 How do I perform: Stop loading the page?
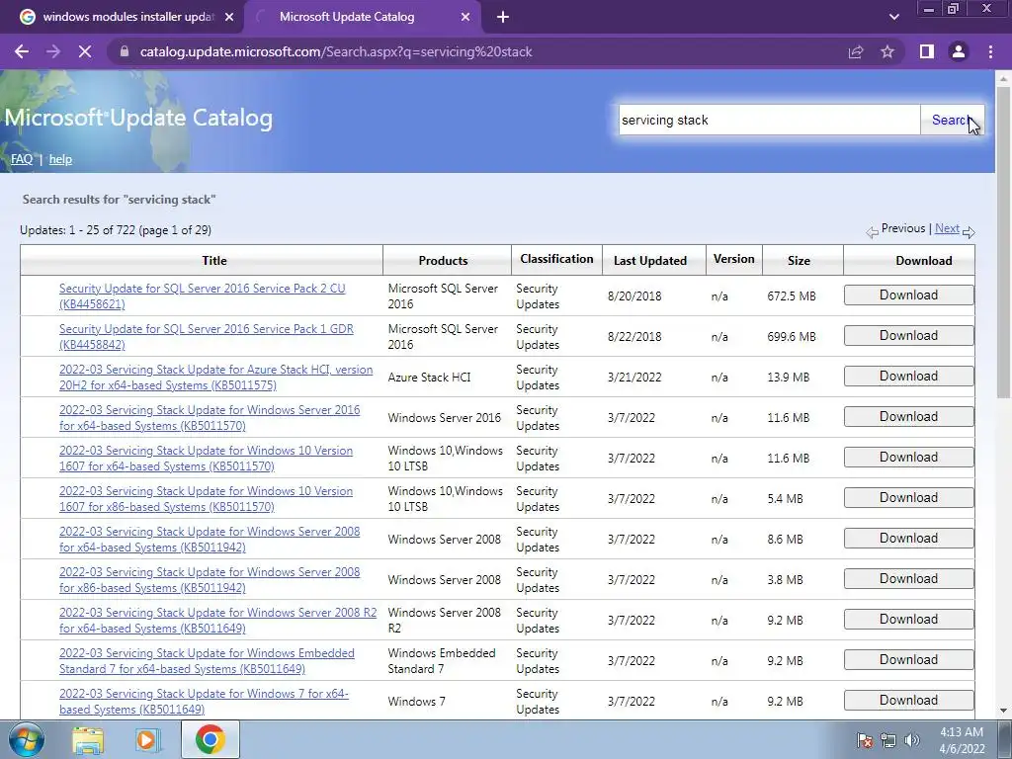85,51
